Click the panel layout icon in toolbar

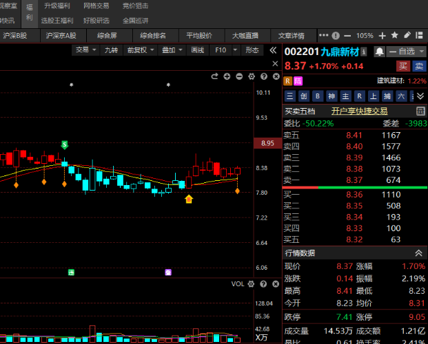(x=419, y=35)
